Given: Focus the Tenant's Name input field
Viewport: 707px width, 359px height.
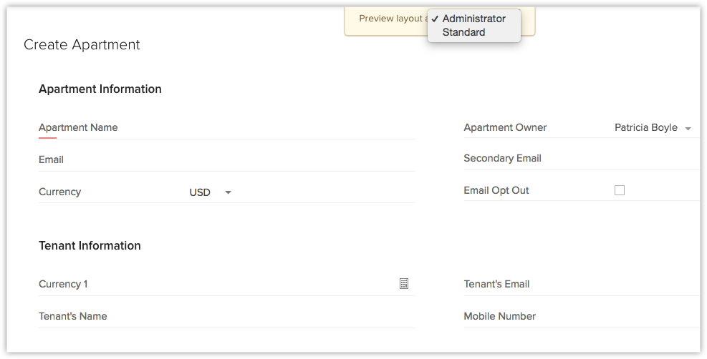Looking at the screenshot, I should (x=287, y=316).
